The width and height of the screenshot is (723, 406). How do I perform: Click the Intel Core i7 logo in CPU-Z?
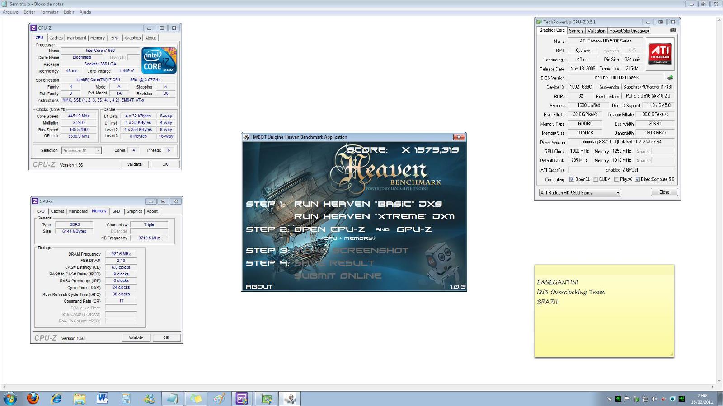click(x=159, y=61)
